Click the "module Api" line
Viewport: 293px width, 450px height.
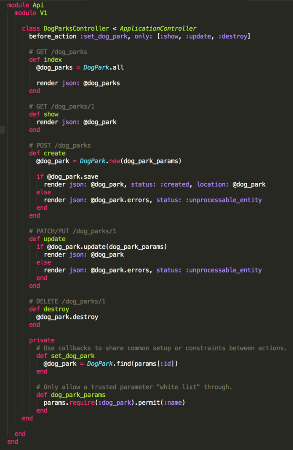click(25, 5)
